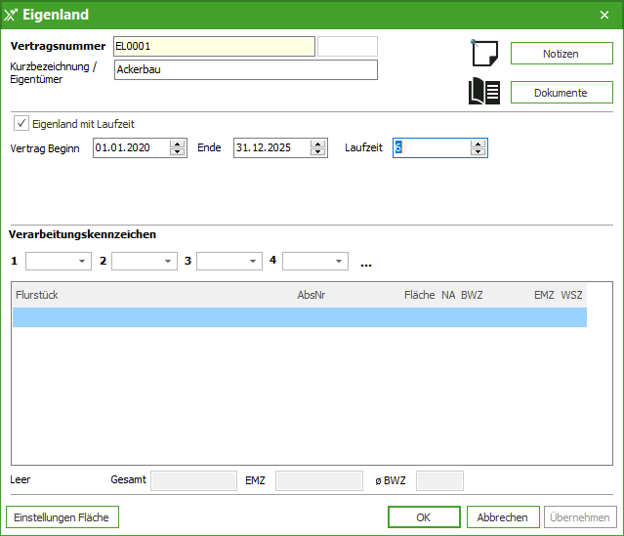
Task: Click the open book documents icon
Action: 485,93
